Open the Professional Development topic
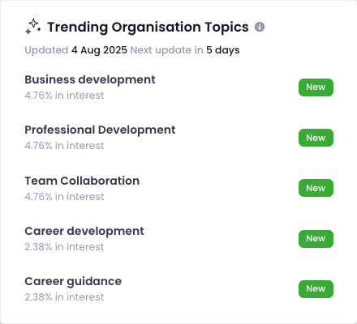The image size is (357, 324). 100,130
